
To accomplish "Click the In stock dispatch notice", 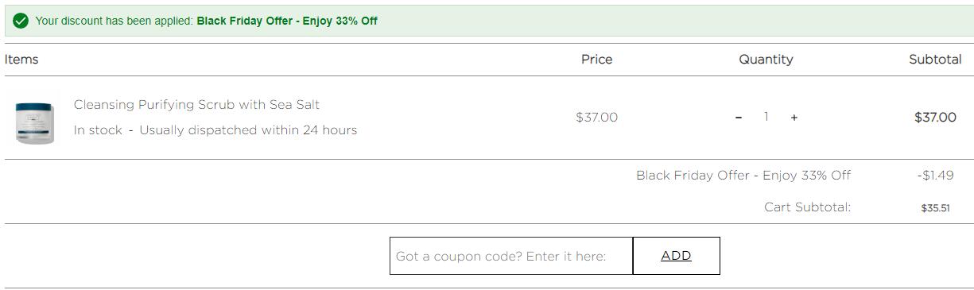I will tap(215, 130).
